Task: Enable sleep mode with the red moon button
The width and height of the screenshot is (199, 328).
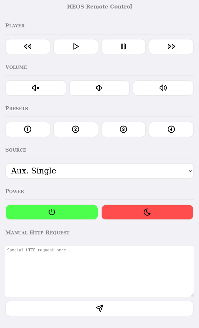Action: point(147,212)
